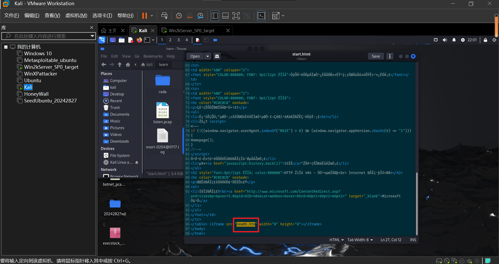Click the Save button in text editor
499x264 pixels.
pyautogui.click(x=376, y=56)
